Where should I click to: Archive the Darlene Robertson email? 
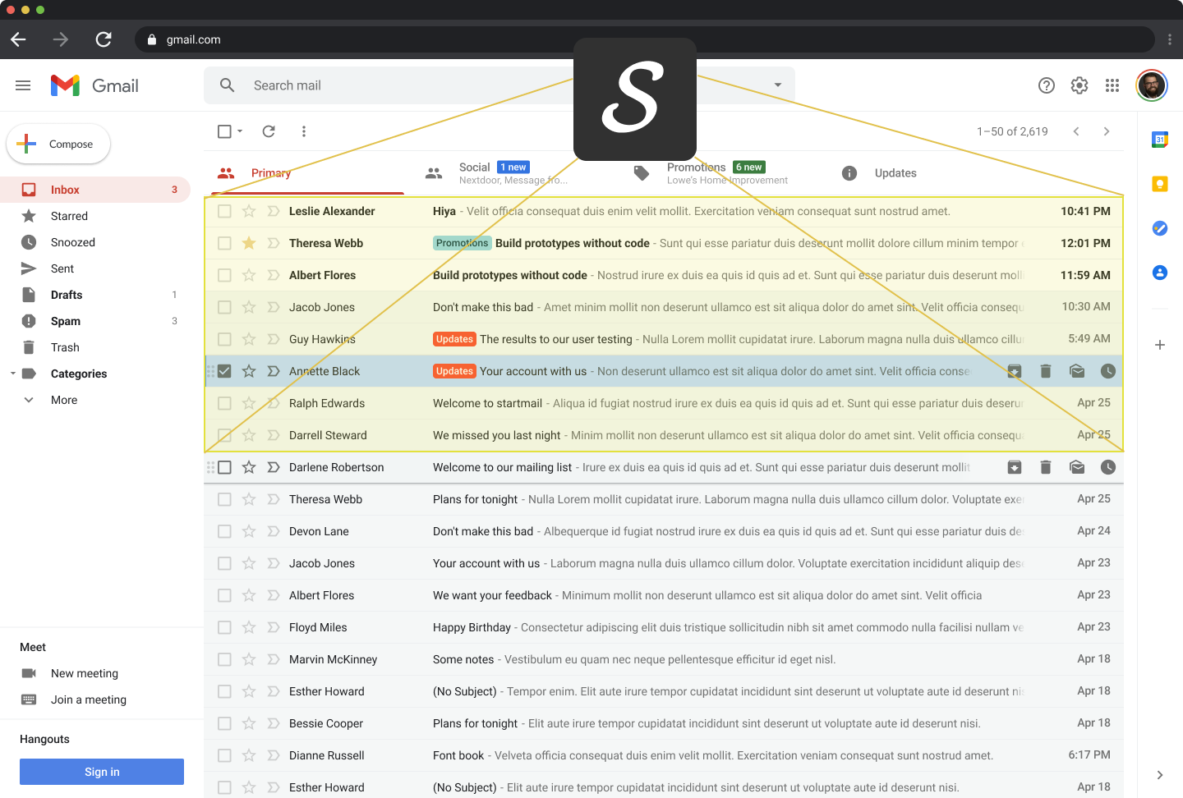(x=1015, y=467)
